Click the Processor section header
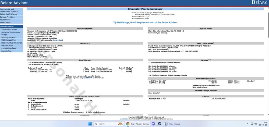The image size is (269, 127). (85, 44)
